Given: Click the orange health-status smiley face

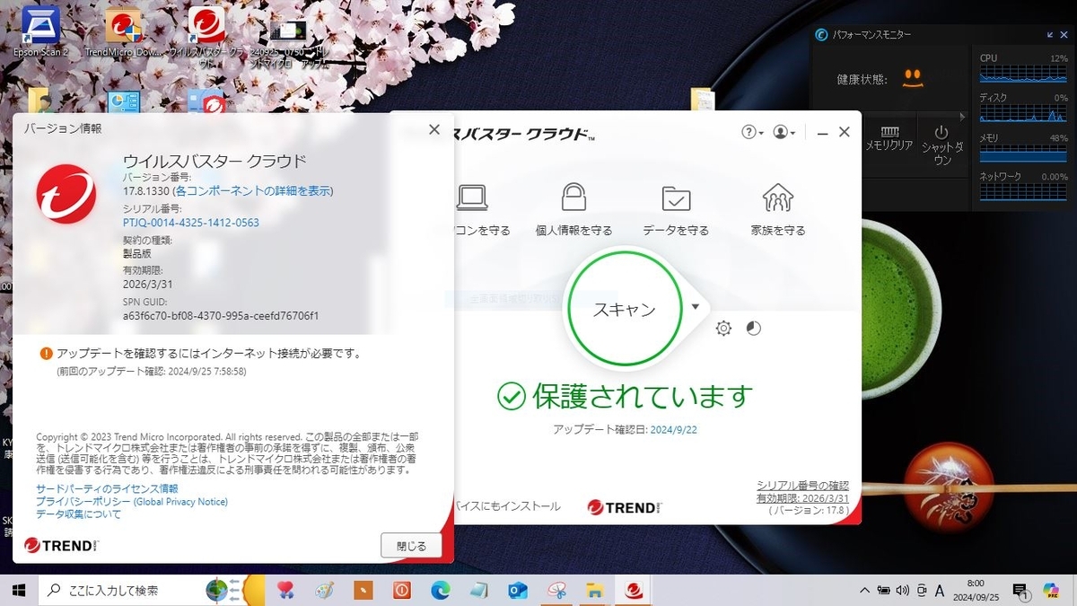Looking at the screenshot, I should [913, 78].
